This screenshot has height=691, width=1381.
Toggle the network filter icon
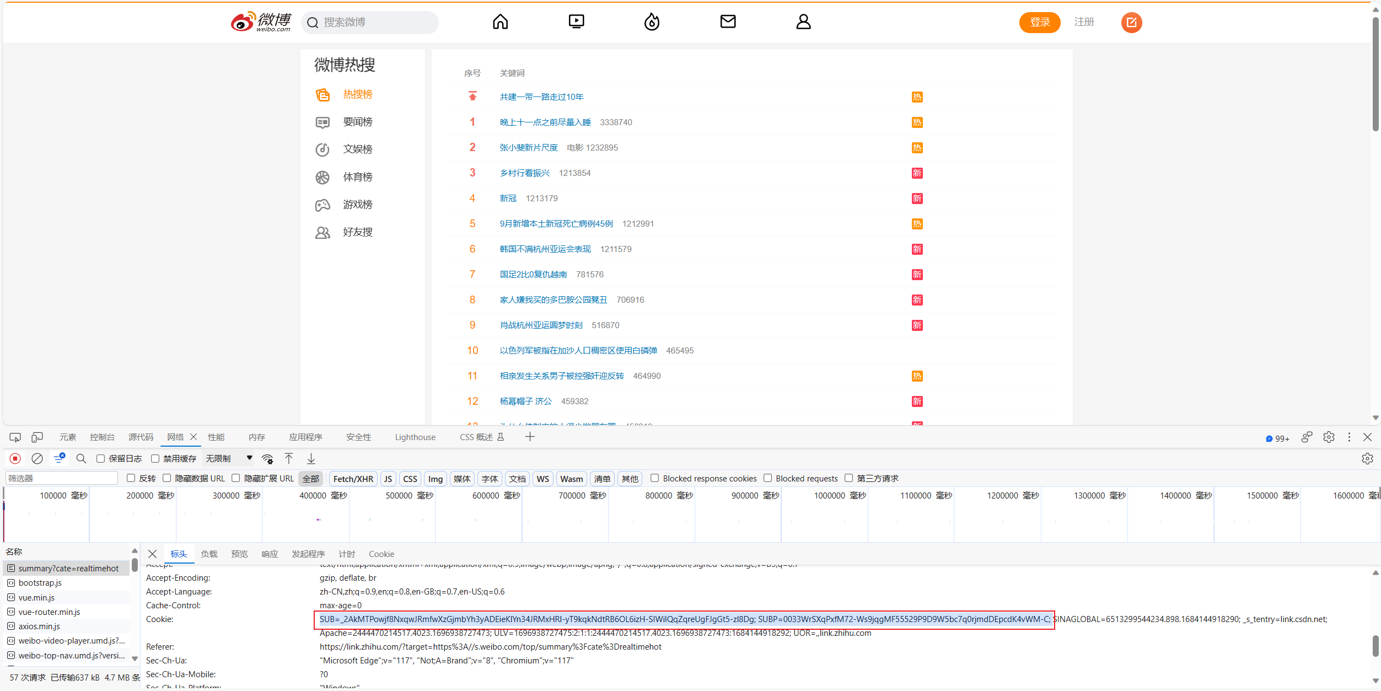pyautogui.click(x=59, y=458)
